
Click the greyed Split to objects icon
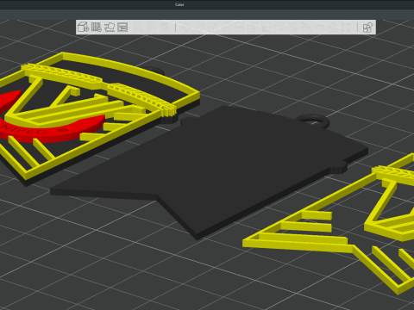point(139,28)
